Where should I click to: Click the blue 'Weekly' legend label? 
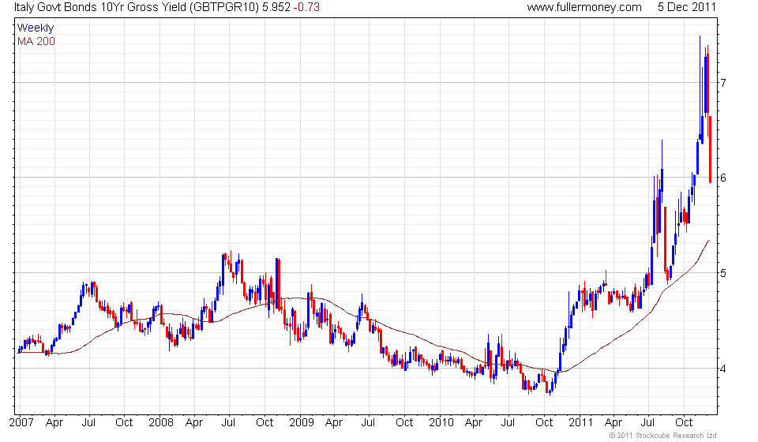point(36,28)
